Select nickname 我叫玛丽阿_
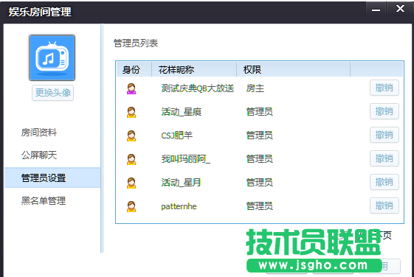414x277 pixels. (186, 158)
